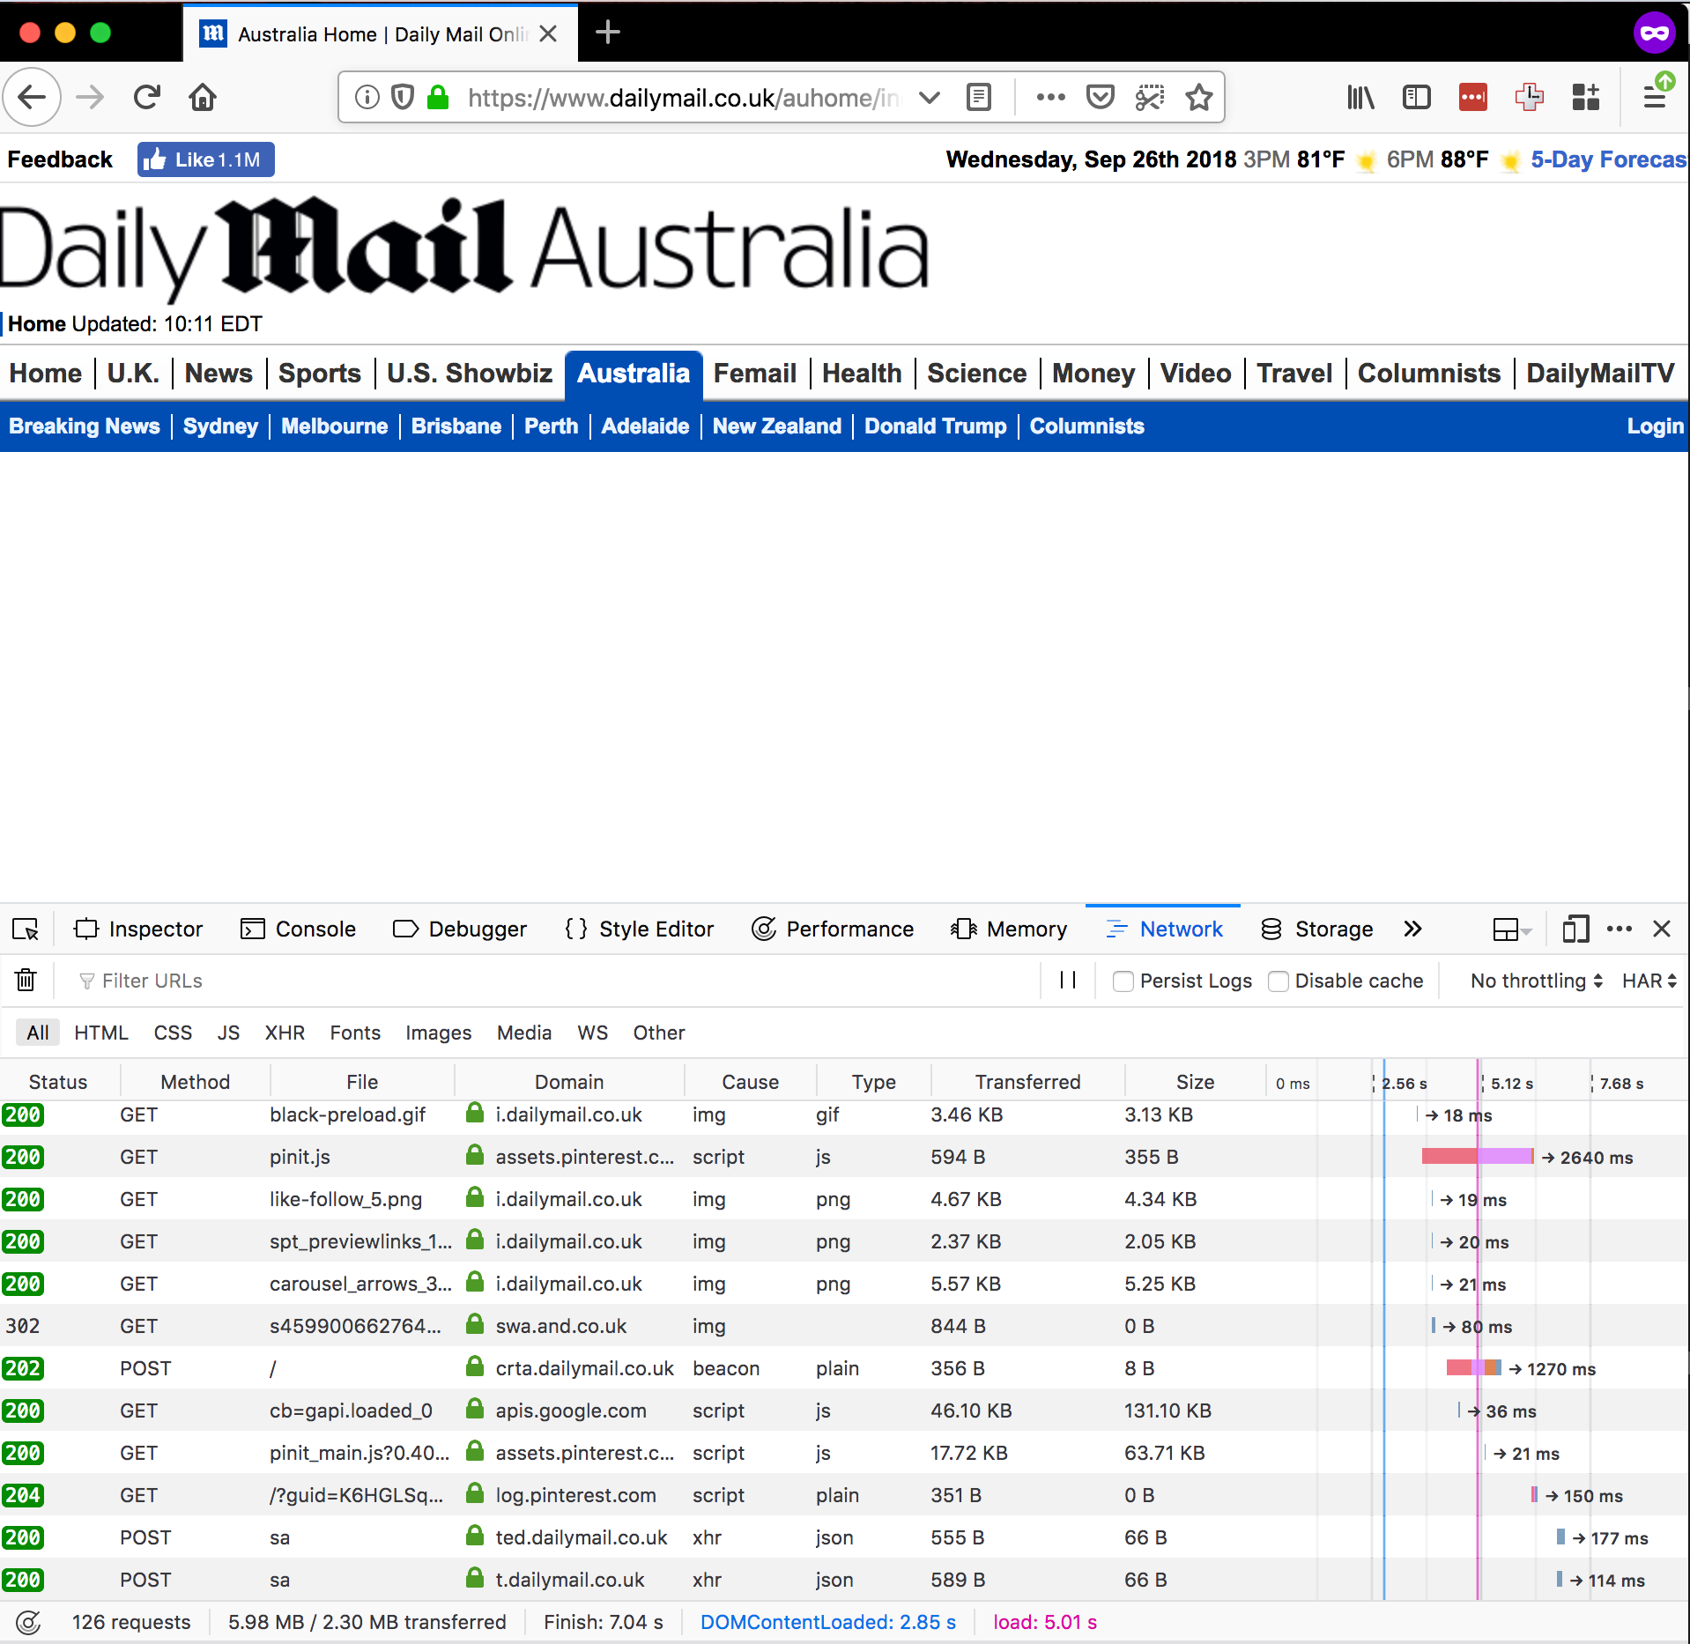Click the Feedback link

60,159
